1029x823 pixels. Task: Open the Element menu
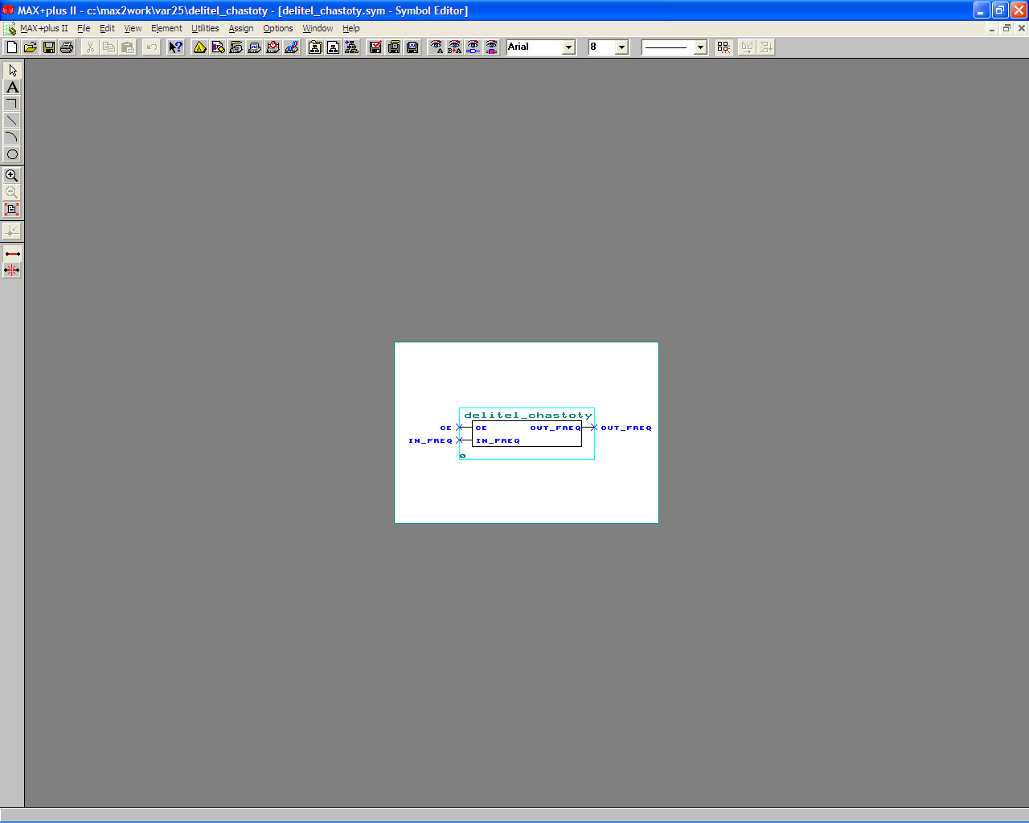(166, 28)
